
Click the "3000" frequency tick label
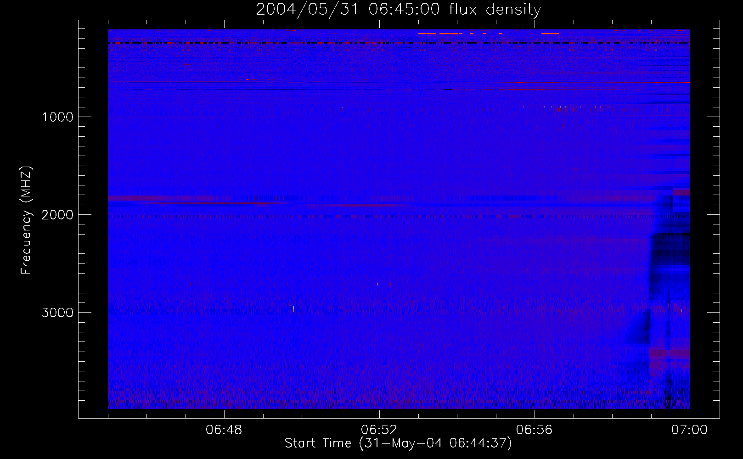pyautogui.click(x=57, y=313)
